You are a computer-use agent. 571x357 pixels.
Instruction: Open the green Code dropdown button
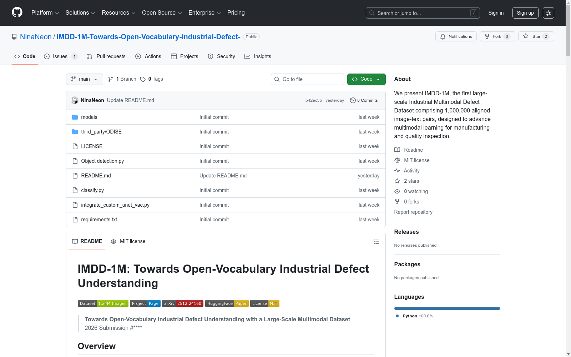(367, 79)
